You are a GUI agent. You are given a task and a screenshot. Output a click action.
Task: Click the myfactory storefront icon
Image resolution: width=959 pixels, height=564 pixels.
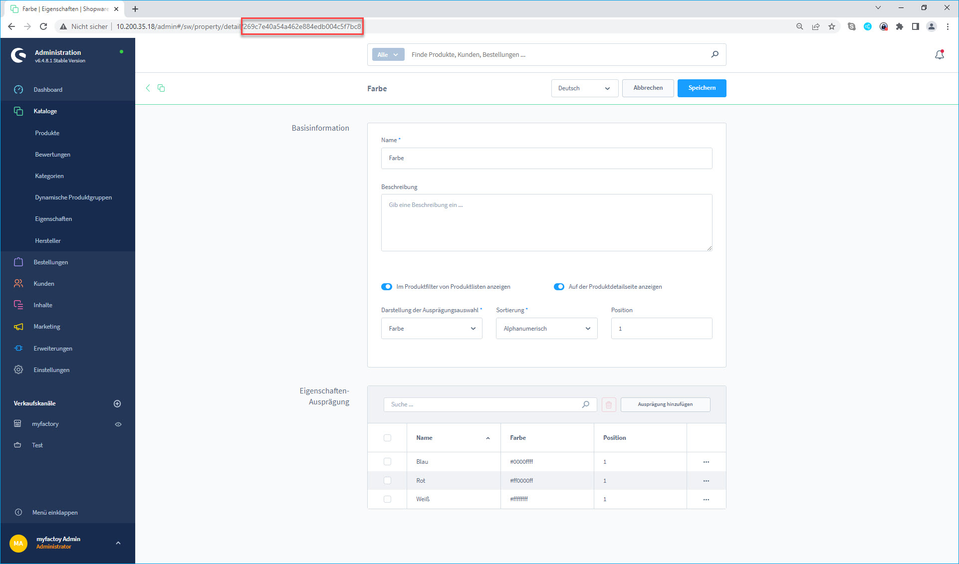[17, 424]
